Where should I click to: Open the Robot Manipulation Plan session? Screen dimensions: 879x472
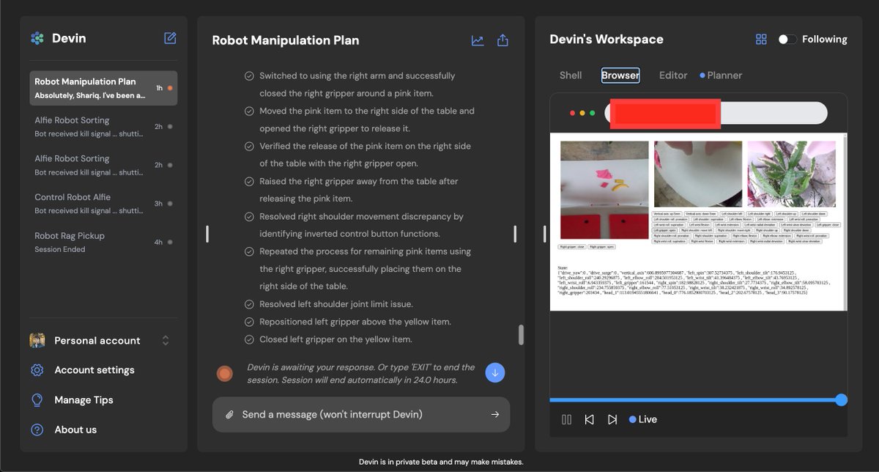pos(103,88)
